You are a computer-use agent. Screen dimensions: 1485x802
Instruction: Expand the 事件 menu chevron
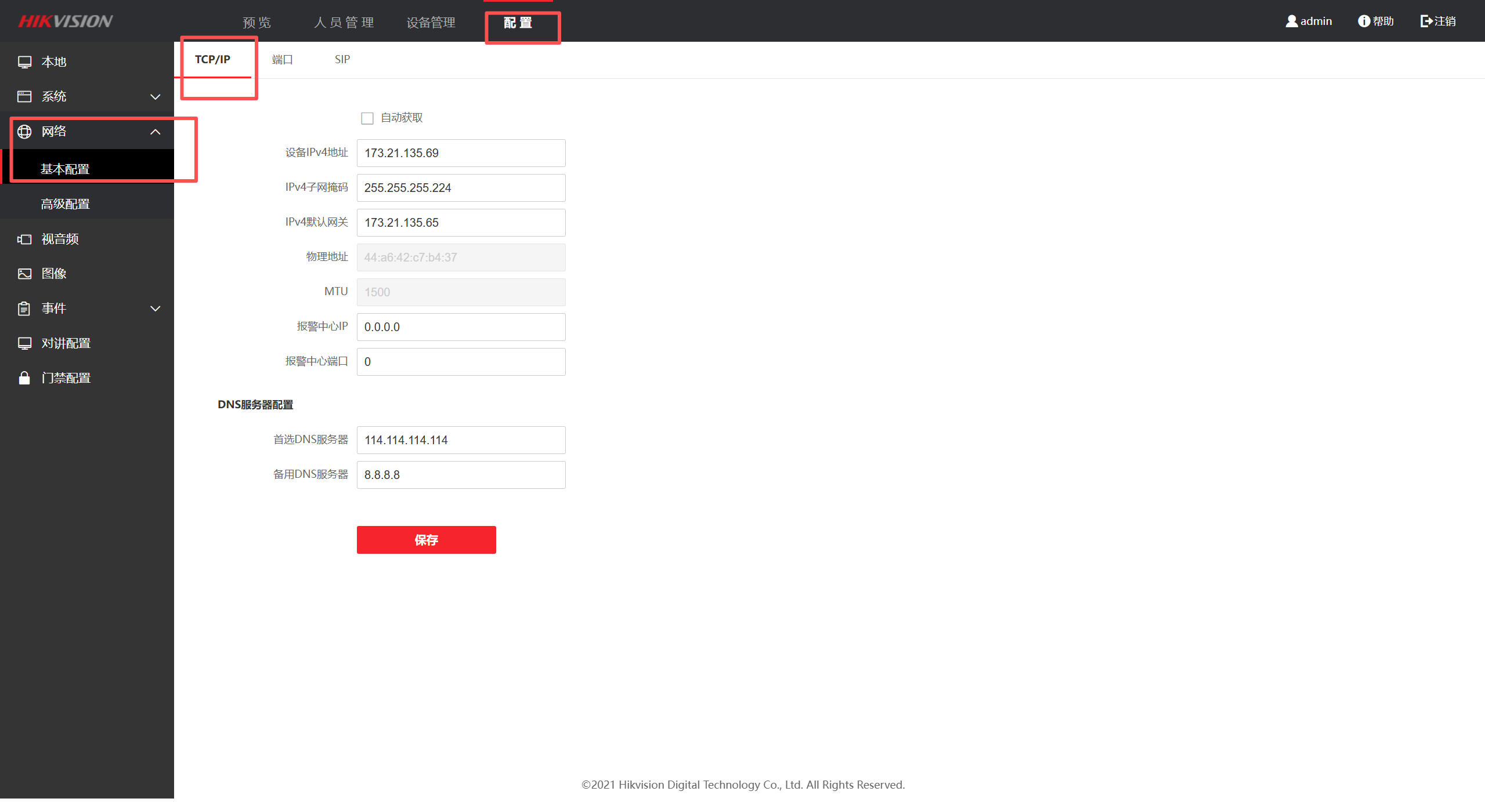[x=156, y=309]
